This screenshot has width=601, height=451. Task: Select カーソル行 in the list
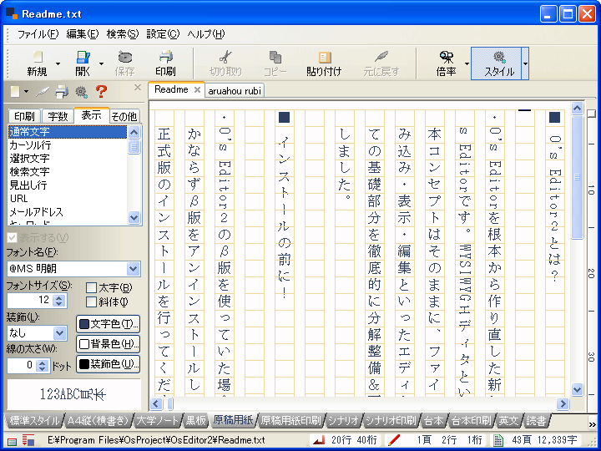click(68, 145)
